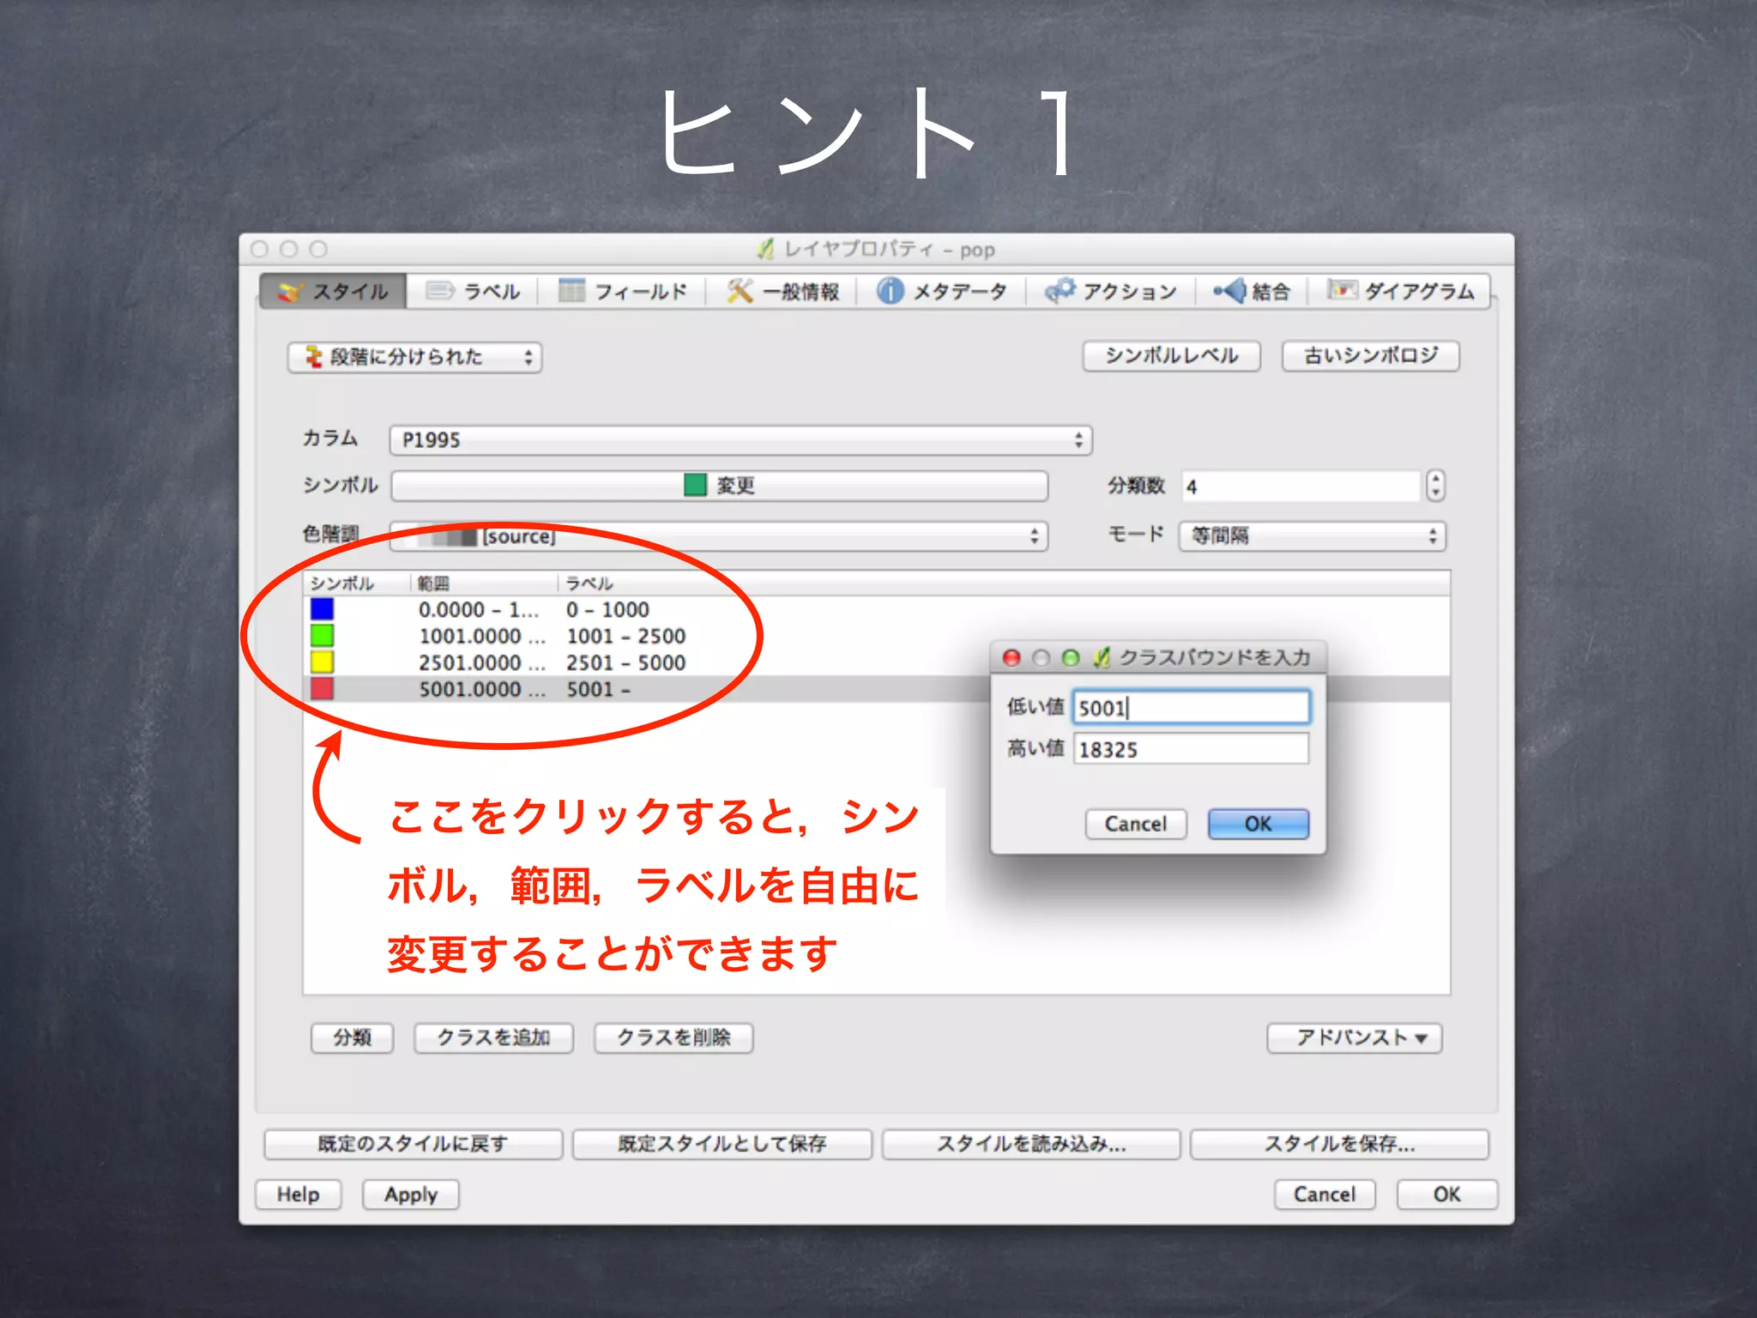Switch to the スタイル tab

[333, 292]
